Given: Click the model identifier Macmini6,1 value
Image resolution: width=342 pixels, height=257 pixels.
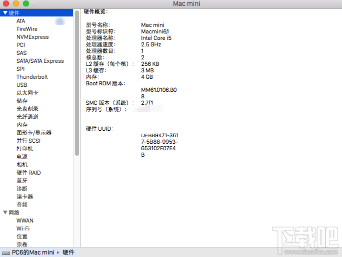Looking at the screenshot, I should (x=155, y=31).
